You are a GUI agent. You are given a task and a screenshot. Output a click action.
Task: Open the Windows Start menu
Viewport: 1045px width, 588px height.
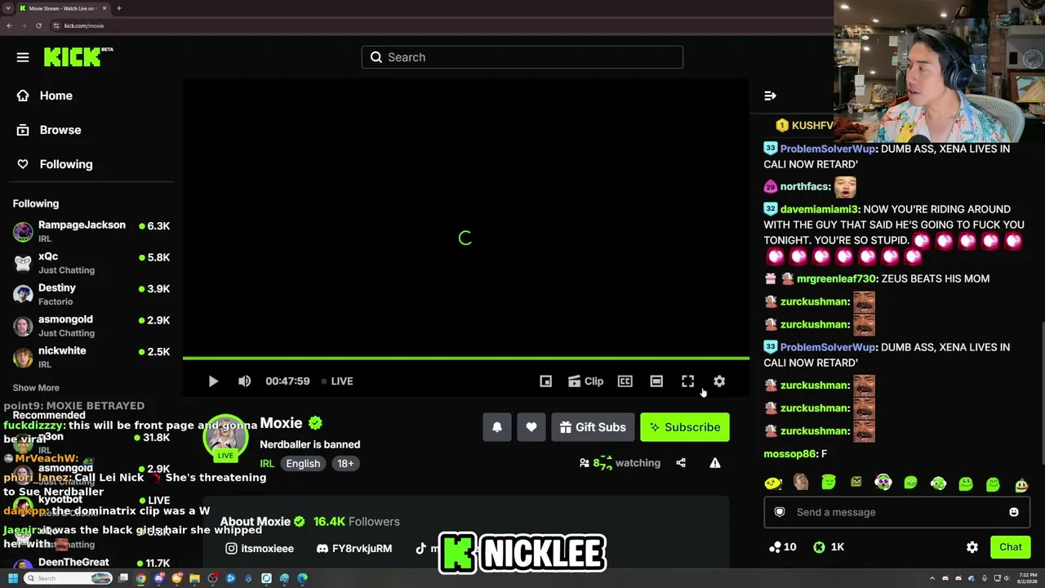(x=13, y=579)
